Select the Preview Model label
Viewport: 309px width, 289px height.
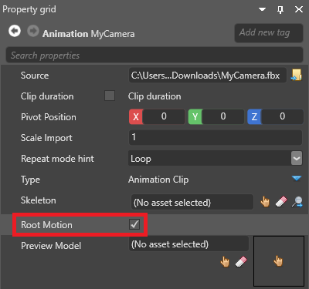pyautogui.click(x=51, y=246)
